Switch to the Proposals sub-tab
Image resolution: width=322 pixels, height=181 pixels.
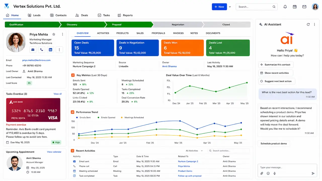[x=158, y=33]
